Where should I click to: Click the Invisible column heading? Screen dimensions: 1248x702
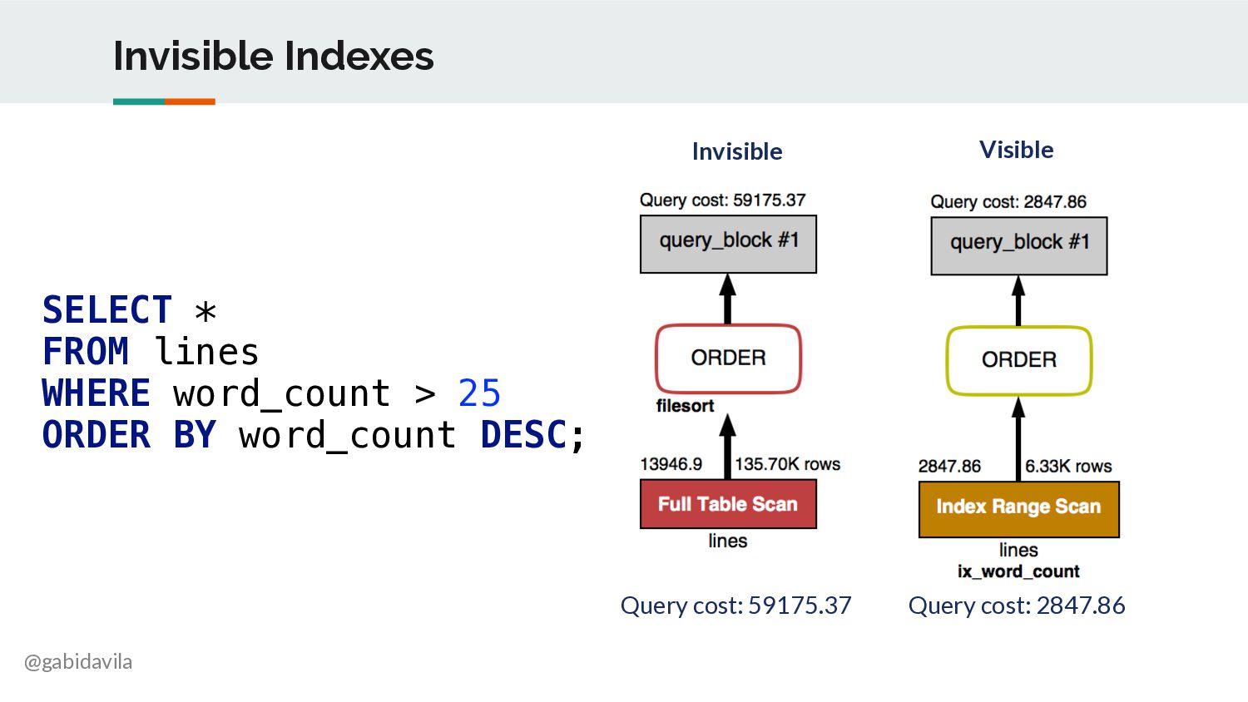click(737, 151)
